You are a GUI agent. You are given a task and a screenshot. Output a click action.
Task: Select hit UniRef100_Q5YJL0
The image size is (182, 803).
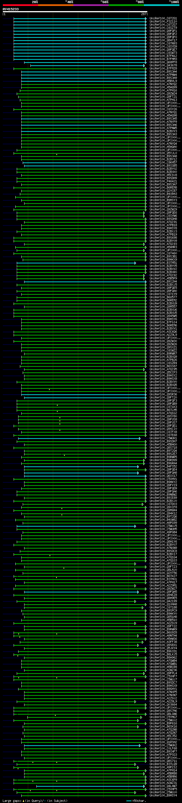[163, 153]
